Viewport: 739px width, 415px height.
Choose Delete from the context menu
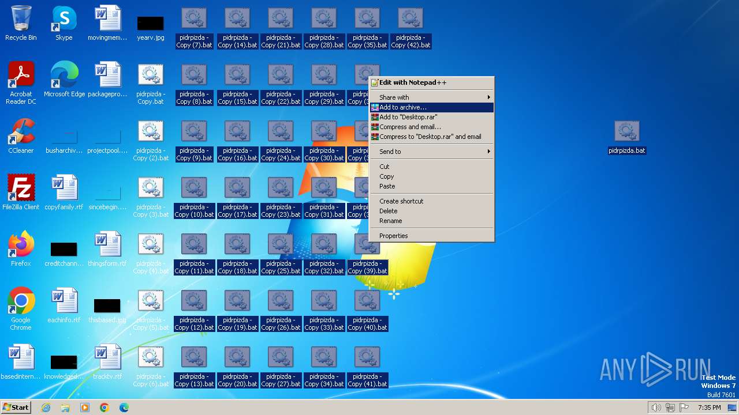[x=432, y=211]
